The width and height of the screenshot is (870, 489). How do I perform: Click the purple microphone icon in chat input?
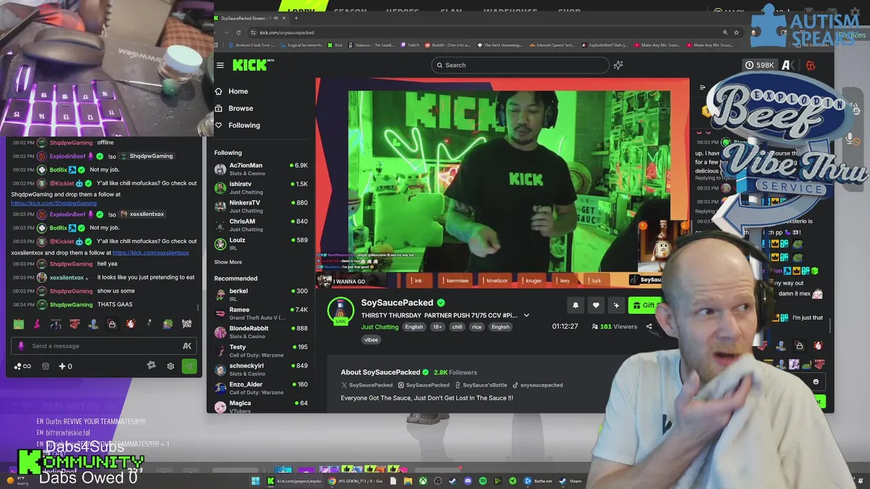click(20, 346)
